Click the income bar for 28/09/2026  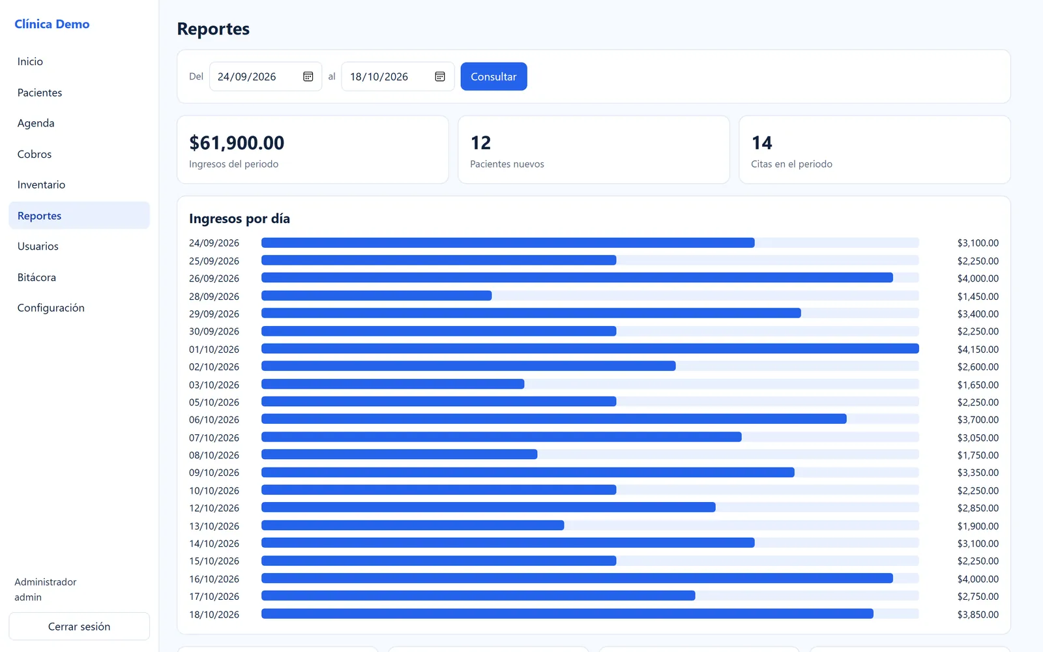[377, 295]
